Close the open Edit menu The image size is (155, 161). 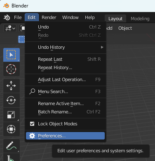coord(32,17)
